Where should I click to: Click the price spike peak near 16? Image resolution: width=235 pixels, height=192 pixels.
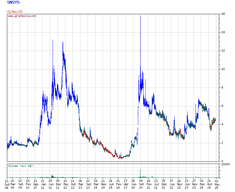click(140, 16)
